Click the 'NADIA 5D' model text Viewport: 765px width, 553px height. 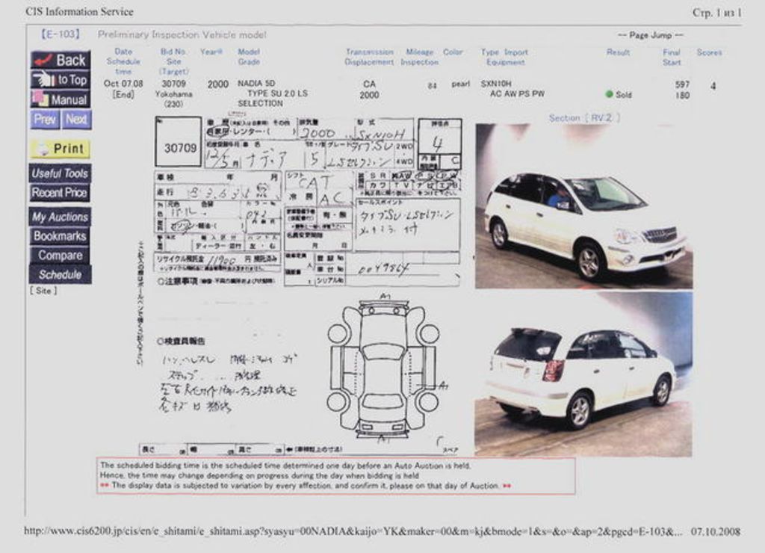257,84
